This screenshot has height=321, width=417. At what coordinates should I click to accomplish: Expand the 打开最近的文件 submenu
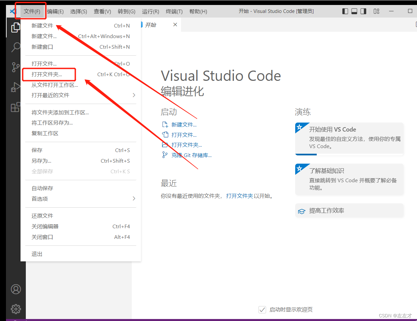[x=81, y=95]
